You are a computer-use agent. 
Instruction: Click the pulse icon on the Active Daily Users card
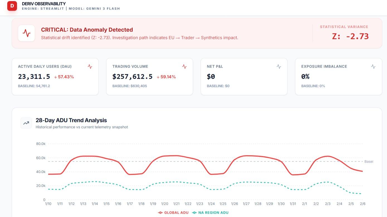pyautogui.click(x=90, y=66)
